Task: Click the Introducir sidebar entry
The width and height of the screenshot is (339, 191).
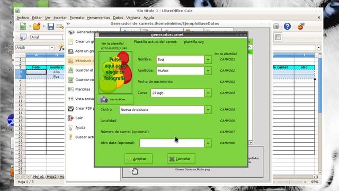Action: (81, 60)
